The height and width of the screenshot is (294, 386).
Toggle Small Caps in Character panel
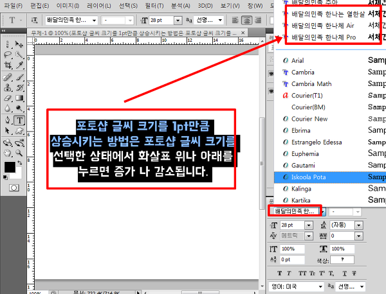[312, 273]
